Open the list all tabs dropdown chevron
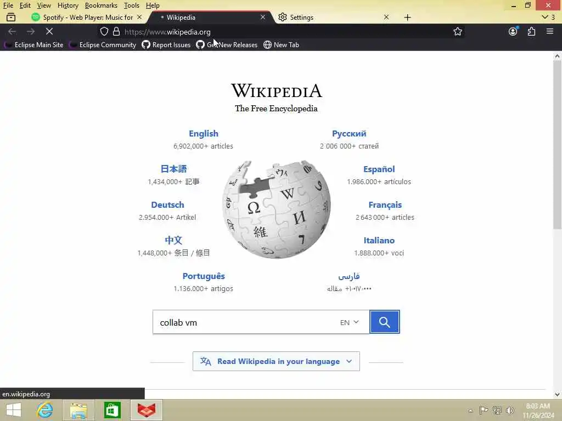 [548, 17]
